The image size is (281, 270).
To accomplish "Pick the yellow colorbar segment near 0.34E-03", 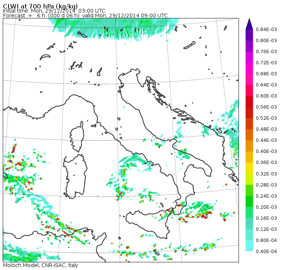I will click(249, 168).
